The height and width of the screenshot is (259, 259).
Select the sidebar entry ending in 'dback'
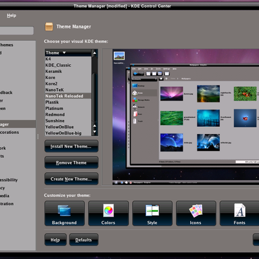coord(17,93)
